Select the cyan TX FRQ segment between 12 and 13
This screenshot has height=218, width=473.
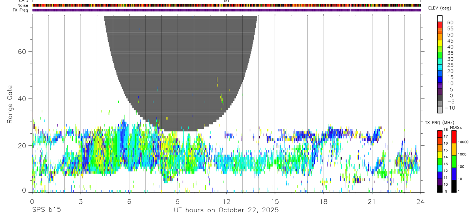(440, 168)
